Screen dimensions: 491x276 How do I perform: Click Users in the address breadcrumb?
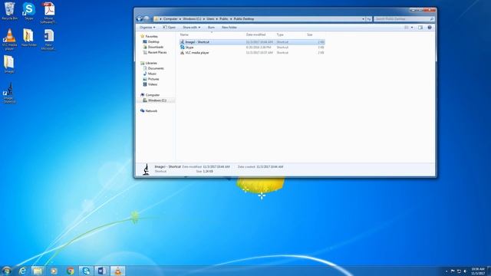pyautogui.click(x=210, y=19)
